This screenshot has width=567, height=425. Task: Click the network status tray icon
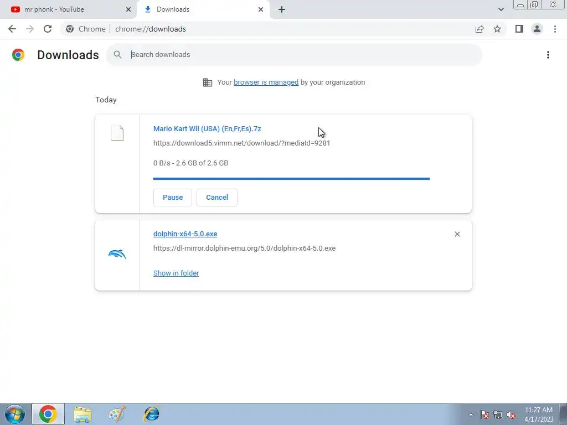(498, 414)
